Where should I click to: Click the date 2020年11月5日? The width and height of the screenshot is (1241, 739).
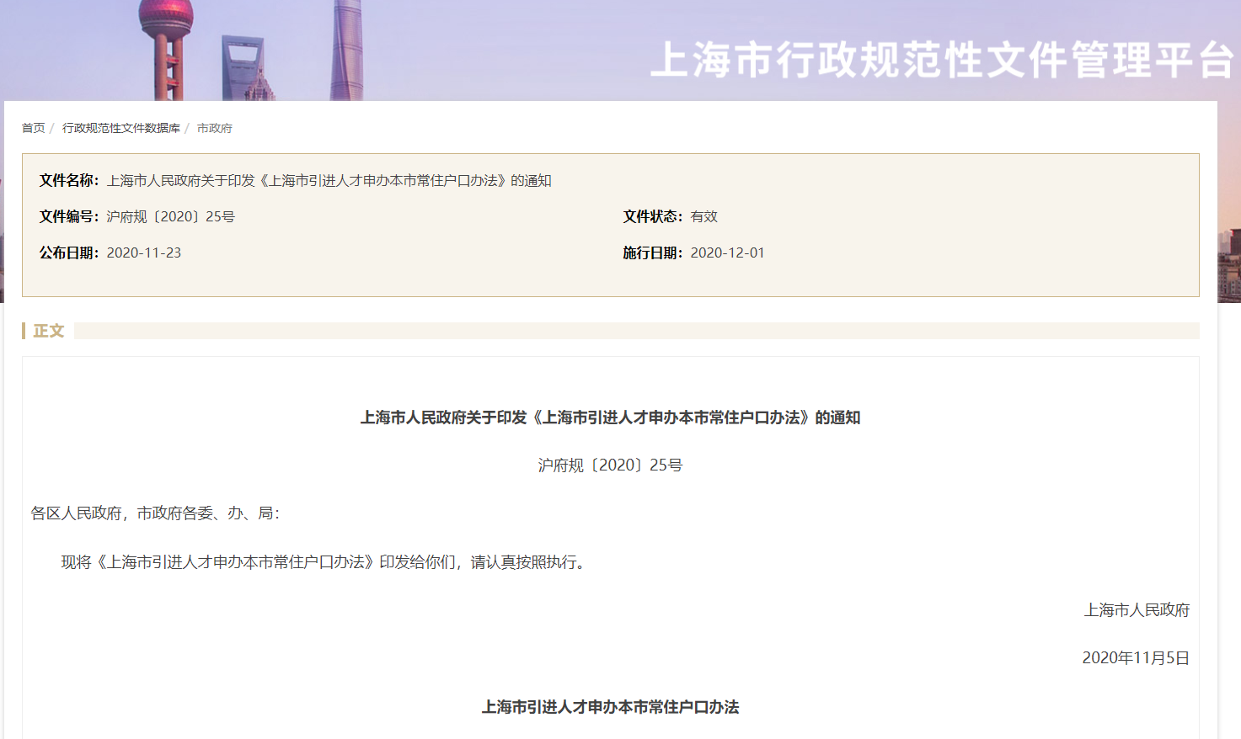[1137, 658]
